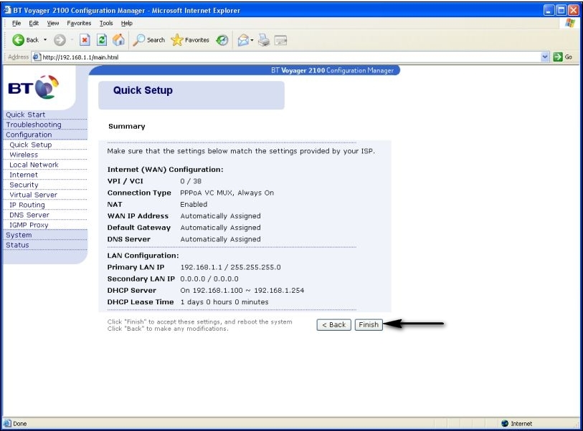Maximize the Internet Explorer window
583x431 pixels.
pyautogui.click(x=561, y=11)
